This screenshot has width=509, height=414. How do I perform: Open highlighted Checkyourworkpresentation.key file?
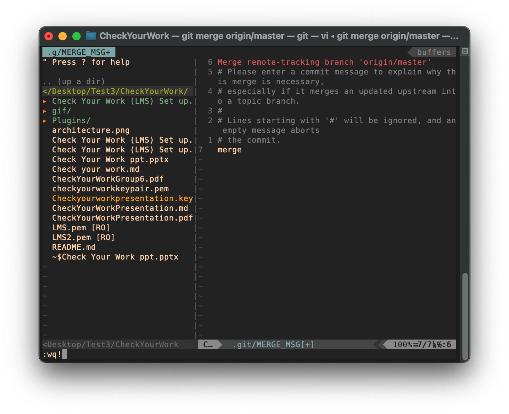pyautogui.click(x=122, y=198)
